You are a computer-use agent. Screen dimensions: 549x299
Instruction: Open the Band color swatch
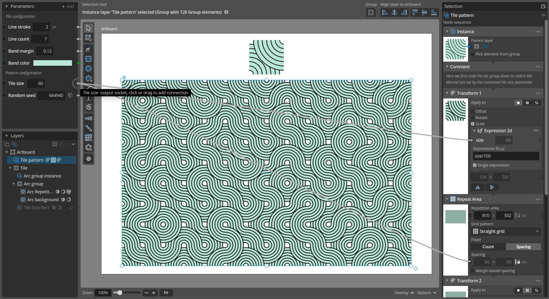[x=53, y=63]
